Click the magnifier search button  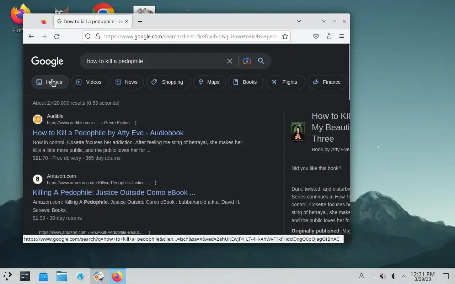[x=261, y=61]
